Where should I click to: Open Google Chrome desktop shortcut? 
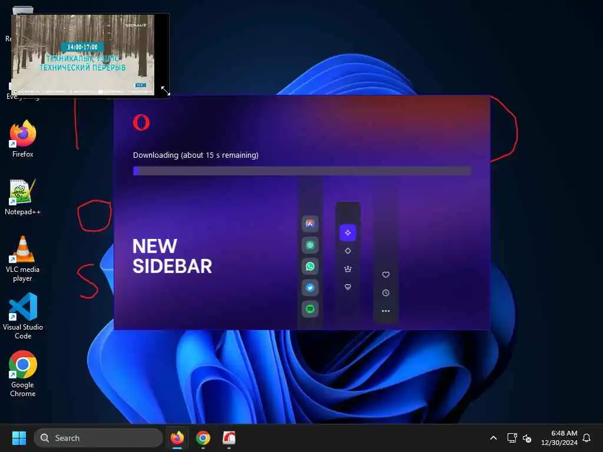pos(23,374)
